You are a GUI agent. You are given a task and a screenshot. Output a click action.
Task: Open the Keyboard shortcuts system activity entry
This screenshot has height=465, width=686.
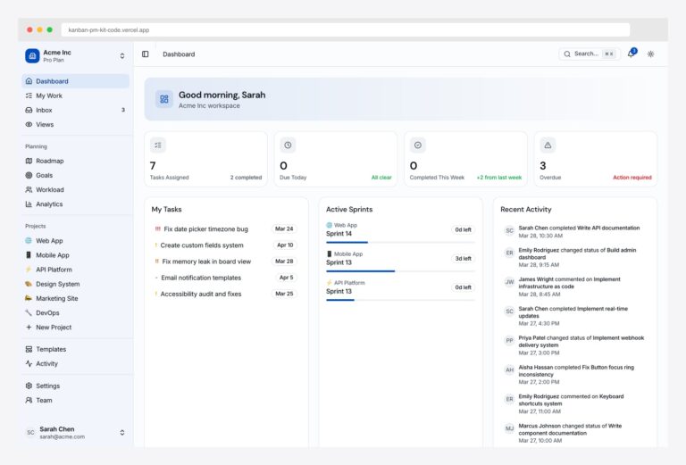click(x=575, y=403)
